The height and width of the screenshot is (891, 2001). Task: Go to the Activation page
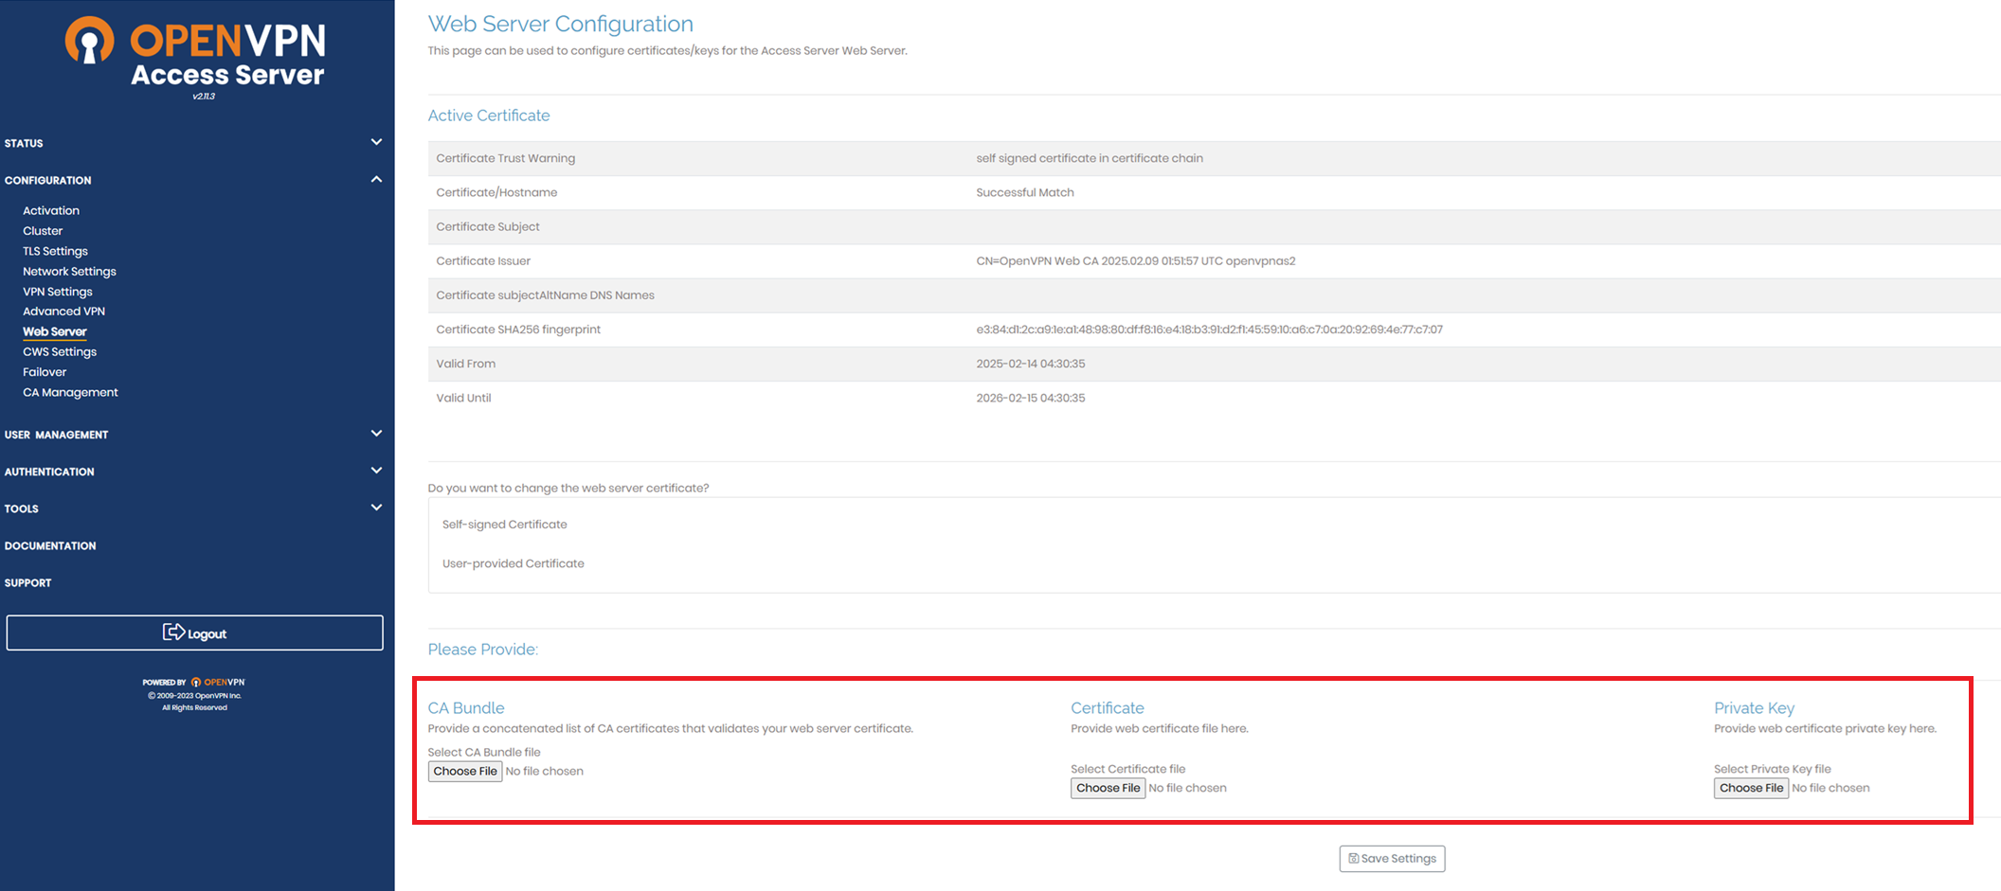51,210
